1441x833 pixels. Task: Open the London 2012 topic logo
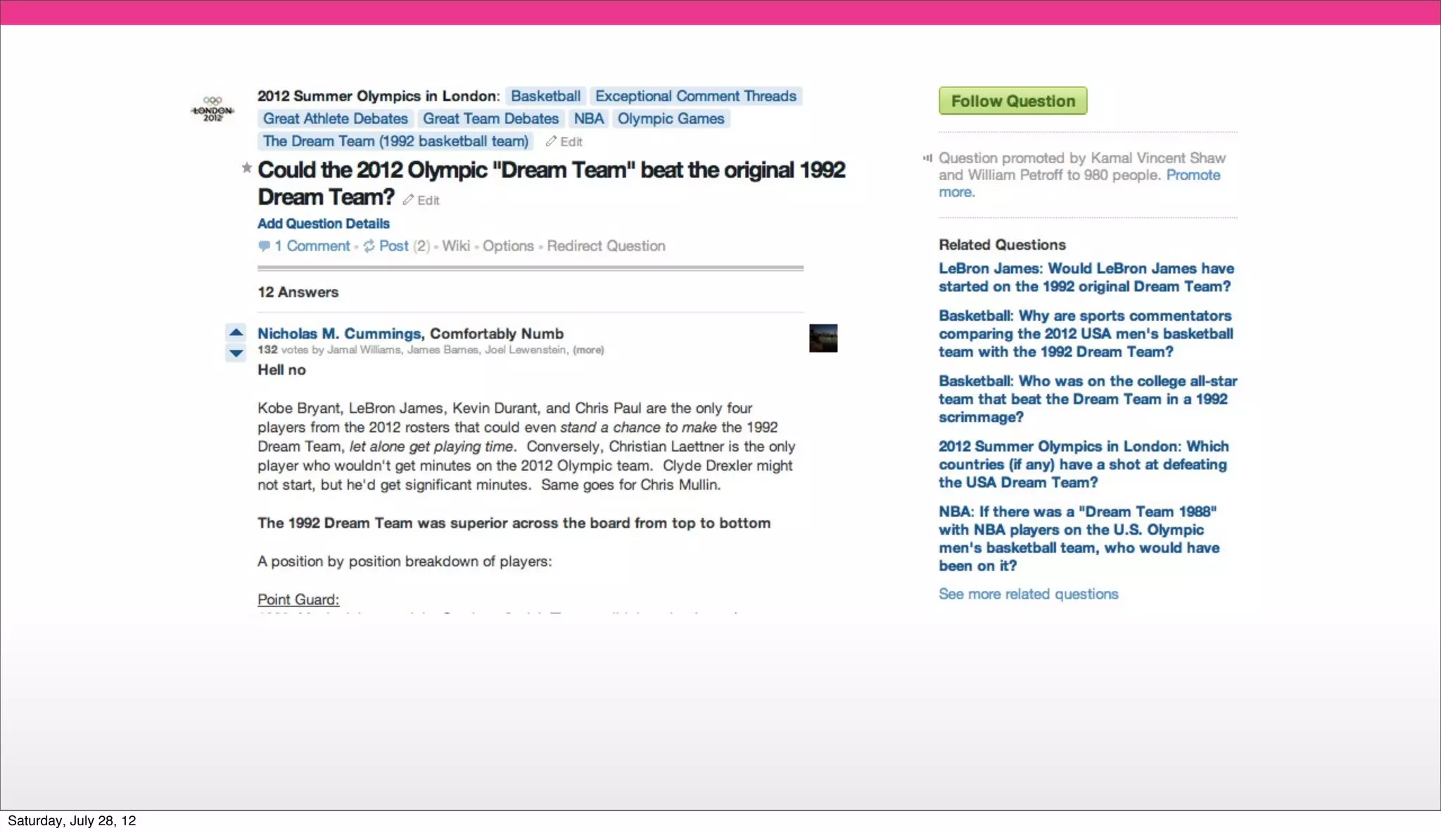[x=212, y=109]
